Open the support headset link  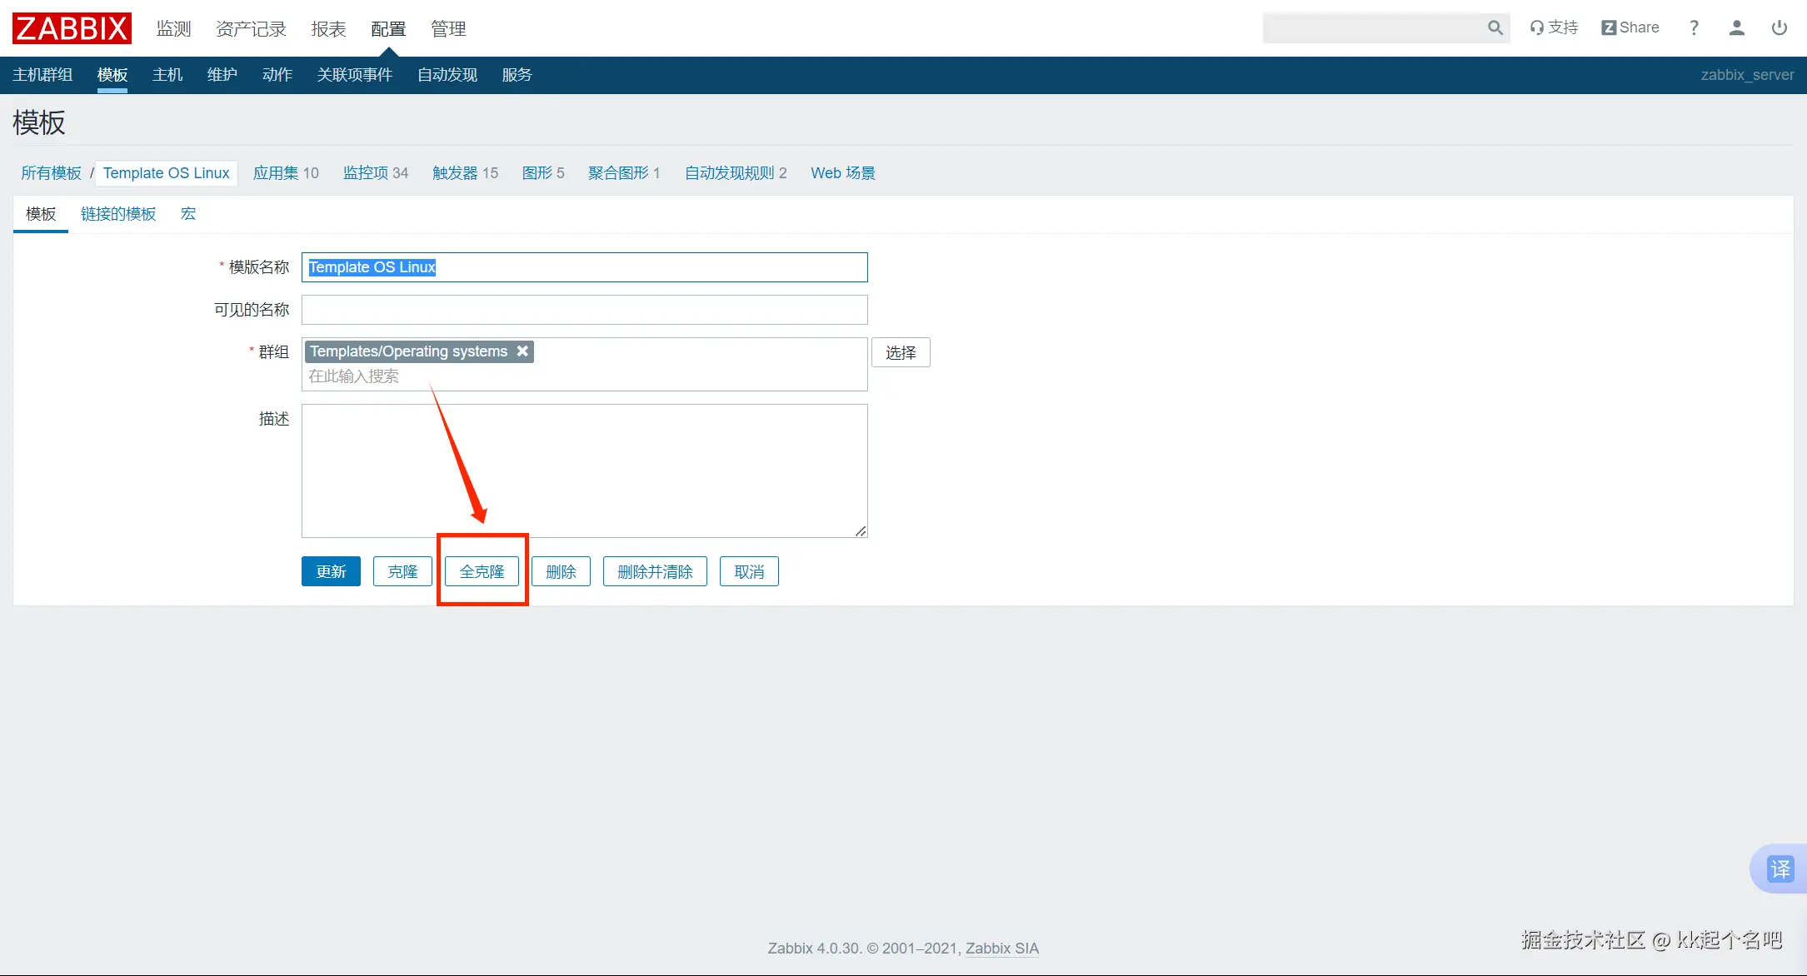1554,27
